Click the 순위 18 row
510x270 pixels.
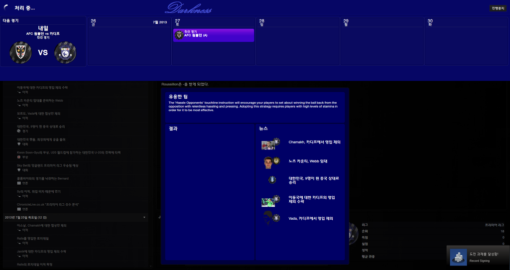click(x=433, y=231)
